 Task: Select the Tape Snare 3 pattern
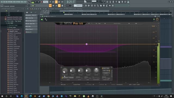(x=32, y=29)
